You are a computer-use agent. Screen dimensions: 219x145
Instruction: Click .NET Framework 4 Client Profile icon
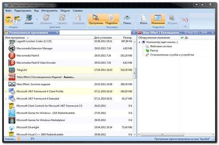pyautogui.click(x=12, y=92)
